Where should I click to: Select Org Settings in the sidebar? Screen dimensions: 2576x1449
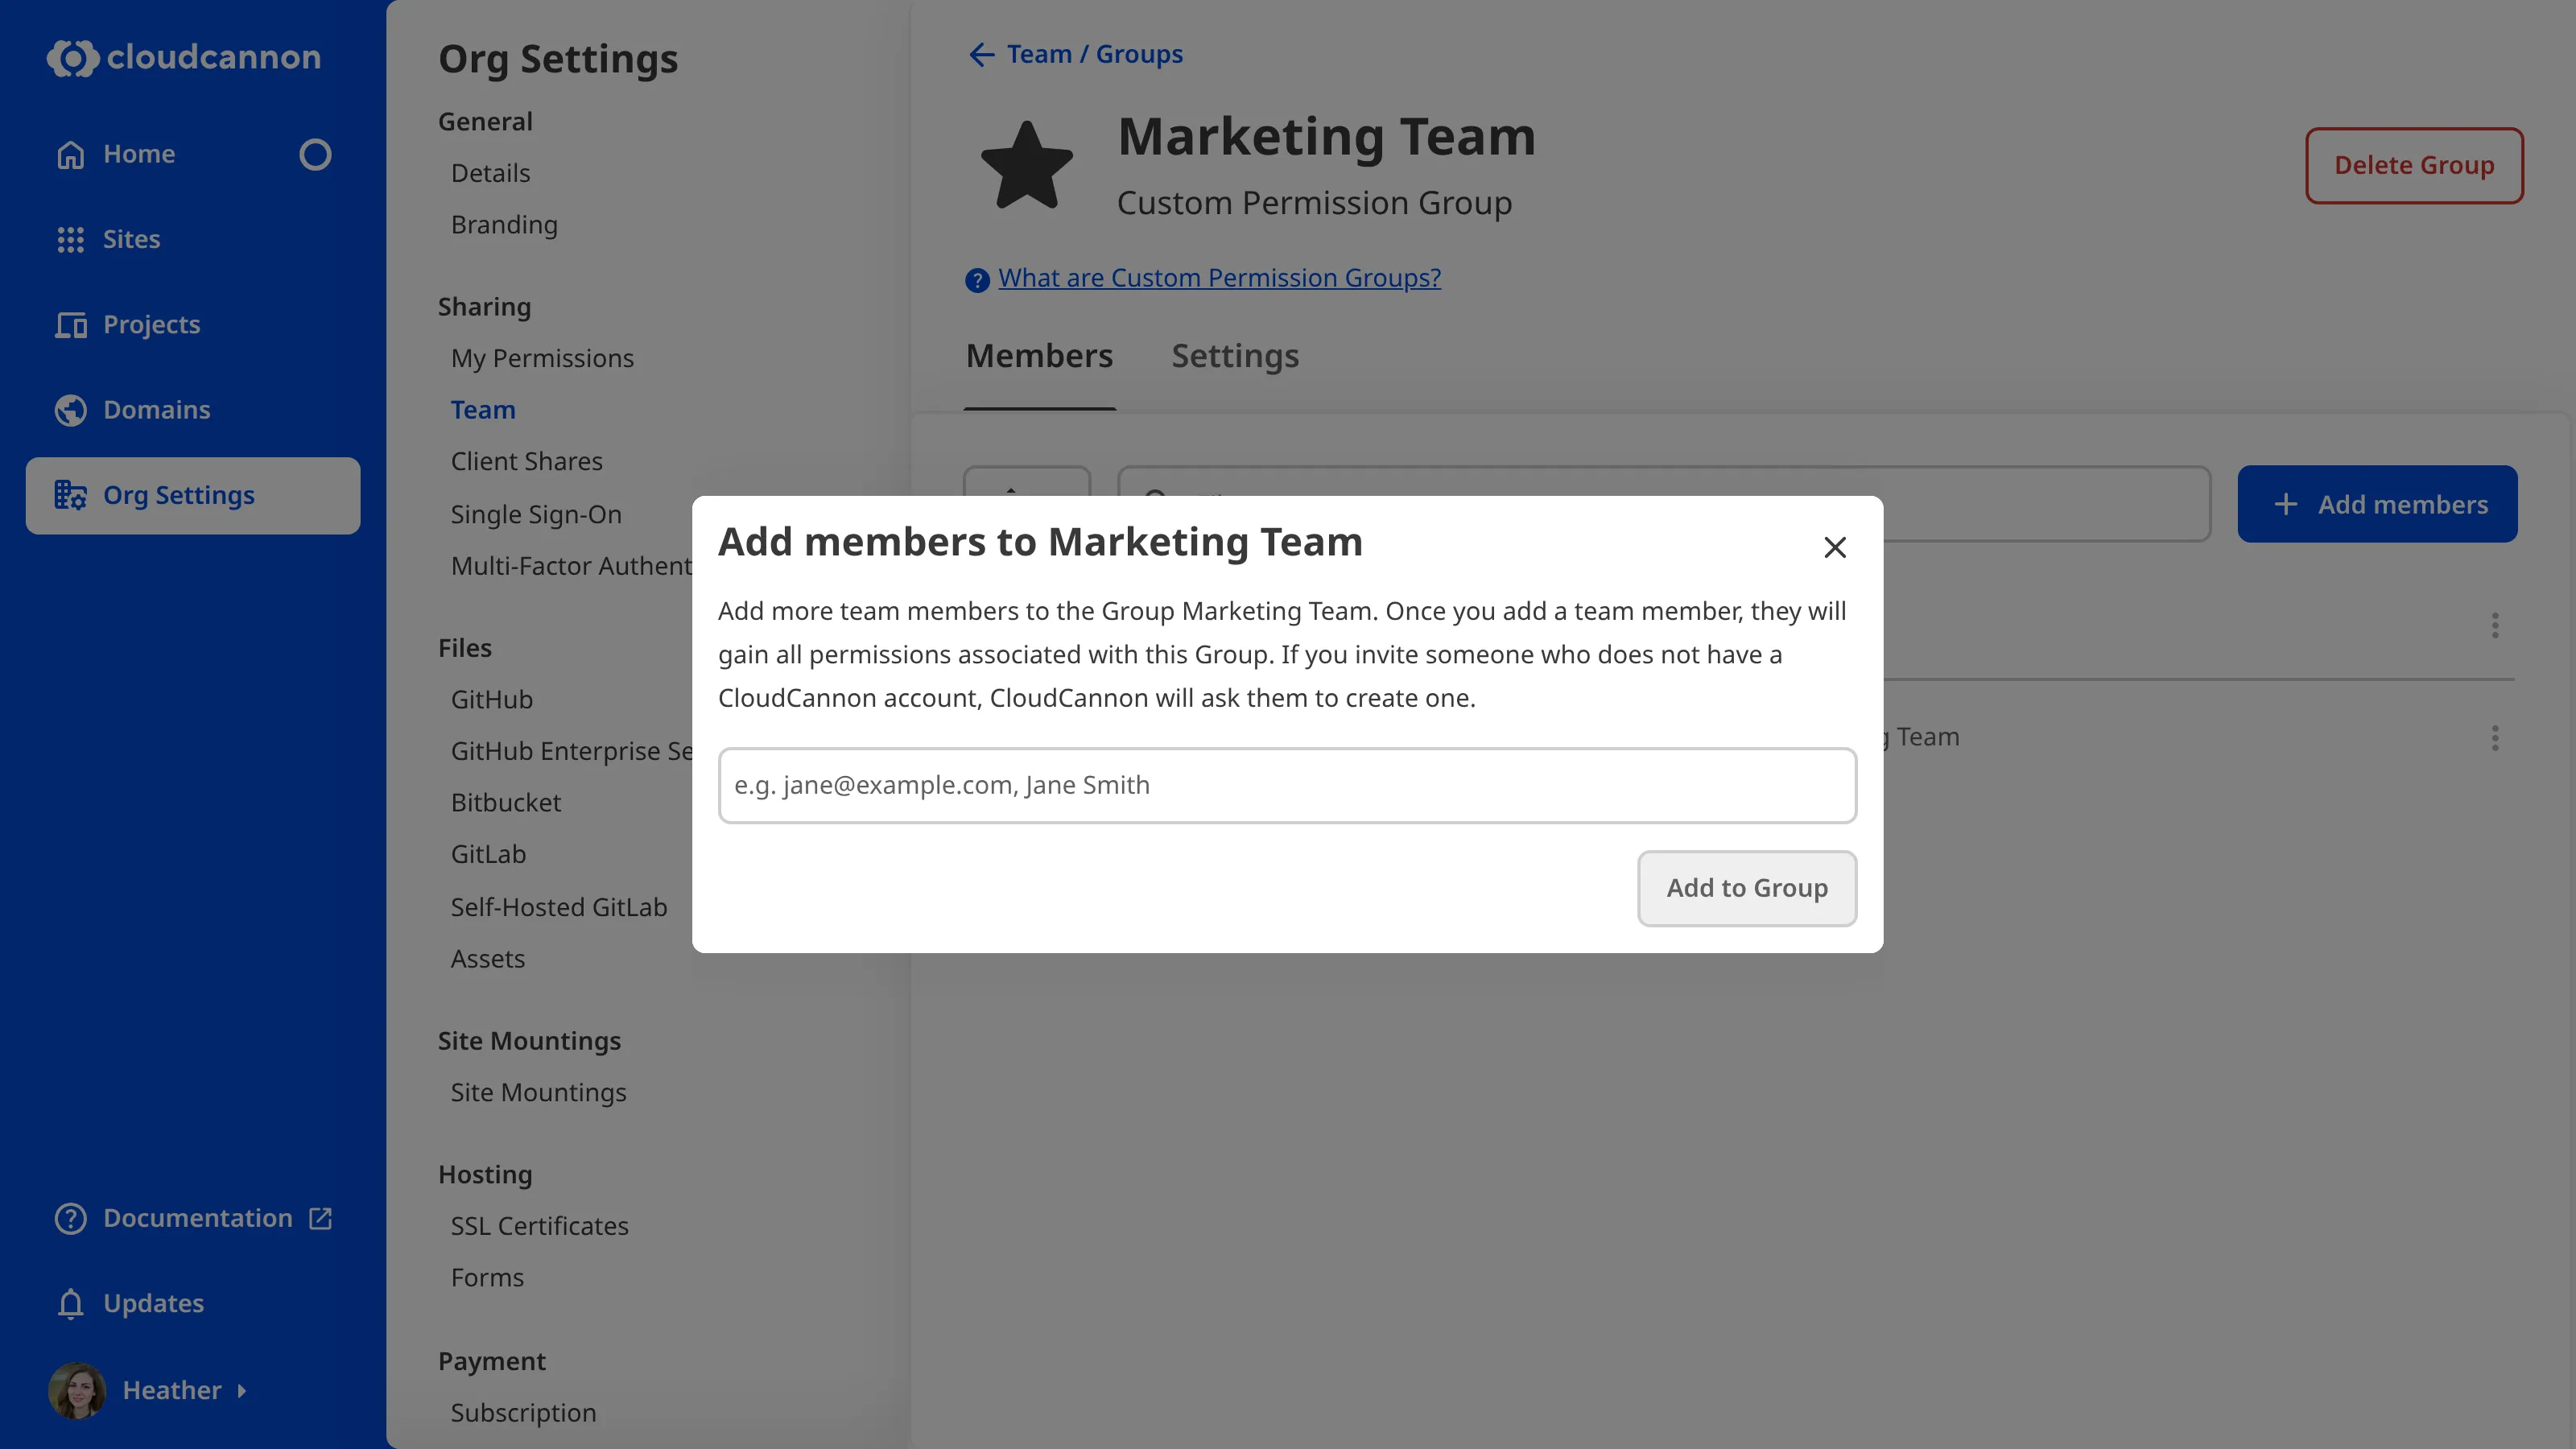(193, 495)
